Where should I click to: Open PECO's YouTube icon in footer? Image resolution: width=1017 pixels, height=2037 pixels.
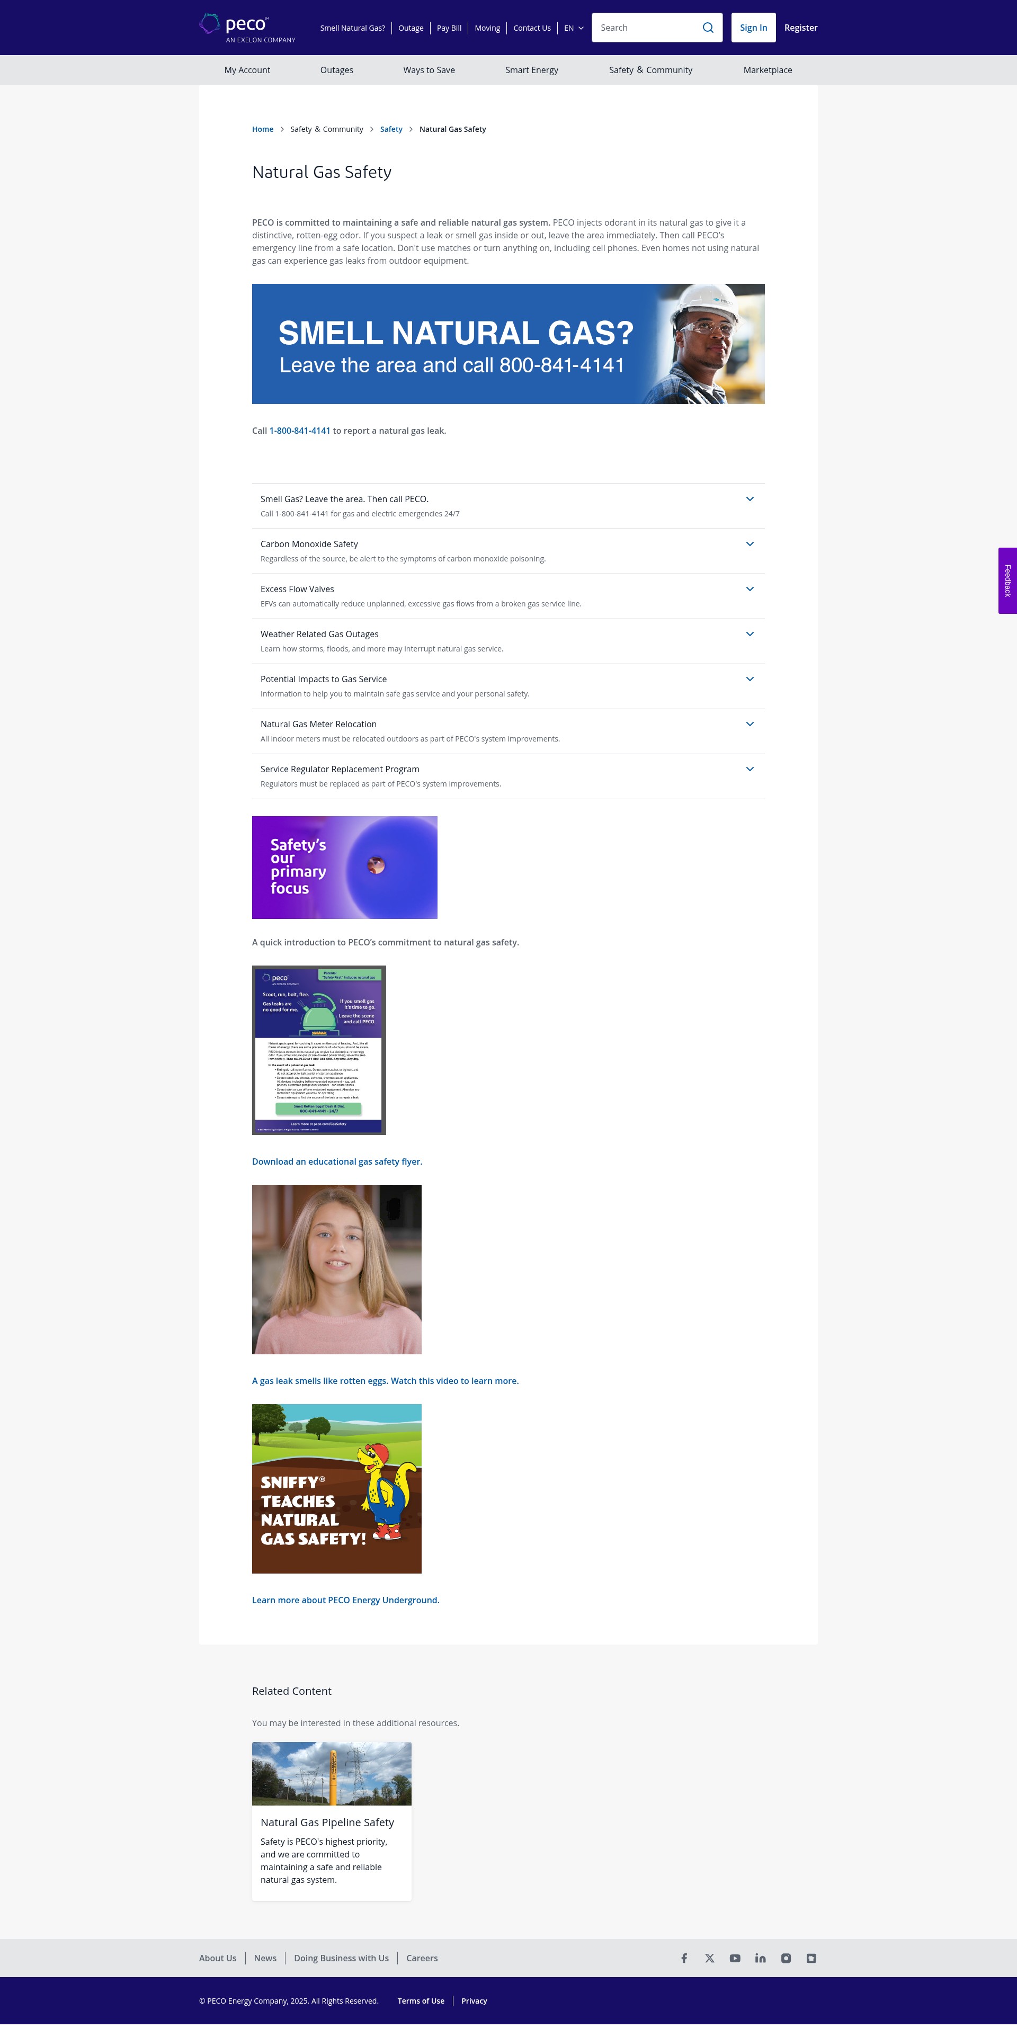click(x=735, y=1958)
